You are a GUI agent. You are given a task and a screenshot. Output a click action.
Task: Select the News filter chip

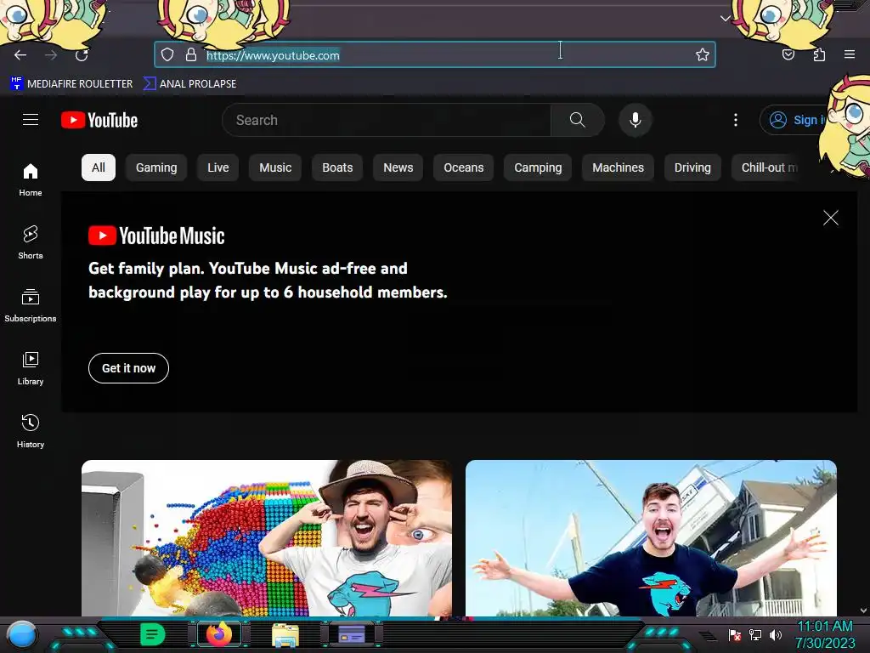pos(398,168)
